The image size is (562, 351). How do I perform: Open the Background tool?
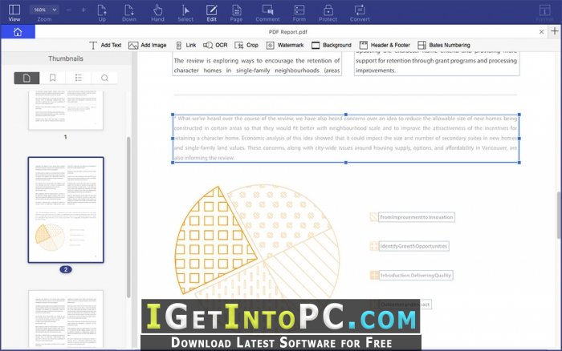331,45
